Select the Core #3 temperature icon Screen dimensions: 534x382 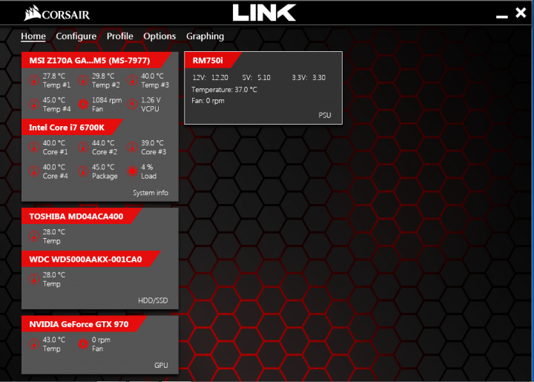(133, 147)
